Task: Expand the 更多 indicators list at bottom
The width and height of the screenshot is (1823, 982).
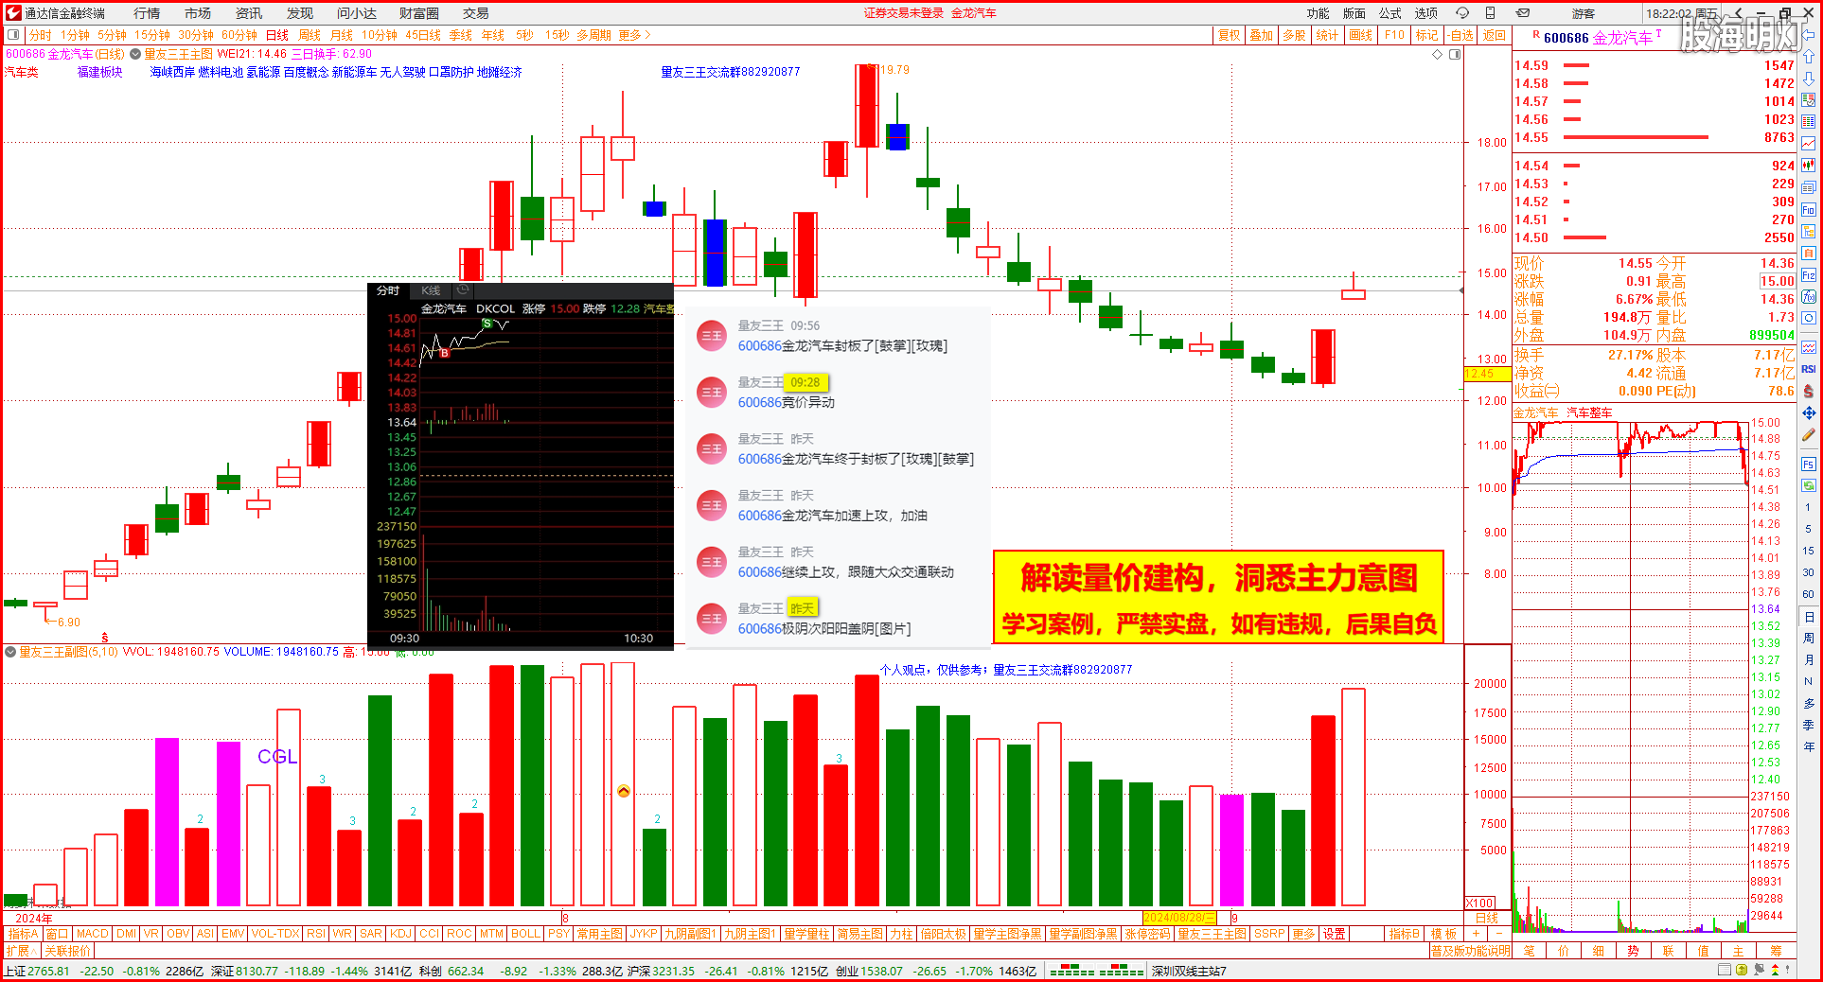Action: [x=1303, y=934]
